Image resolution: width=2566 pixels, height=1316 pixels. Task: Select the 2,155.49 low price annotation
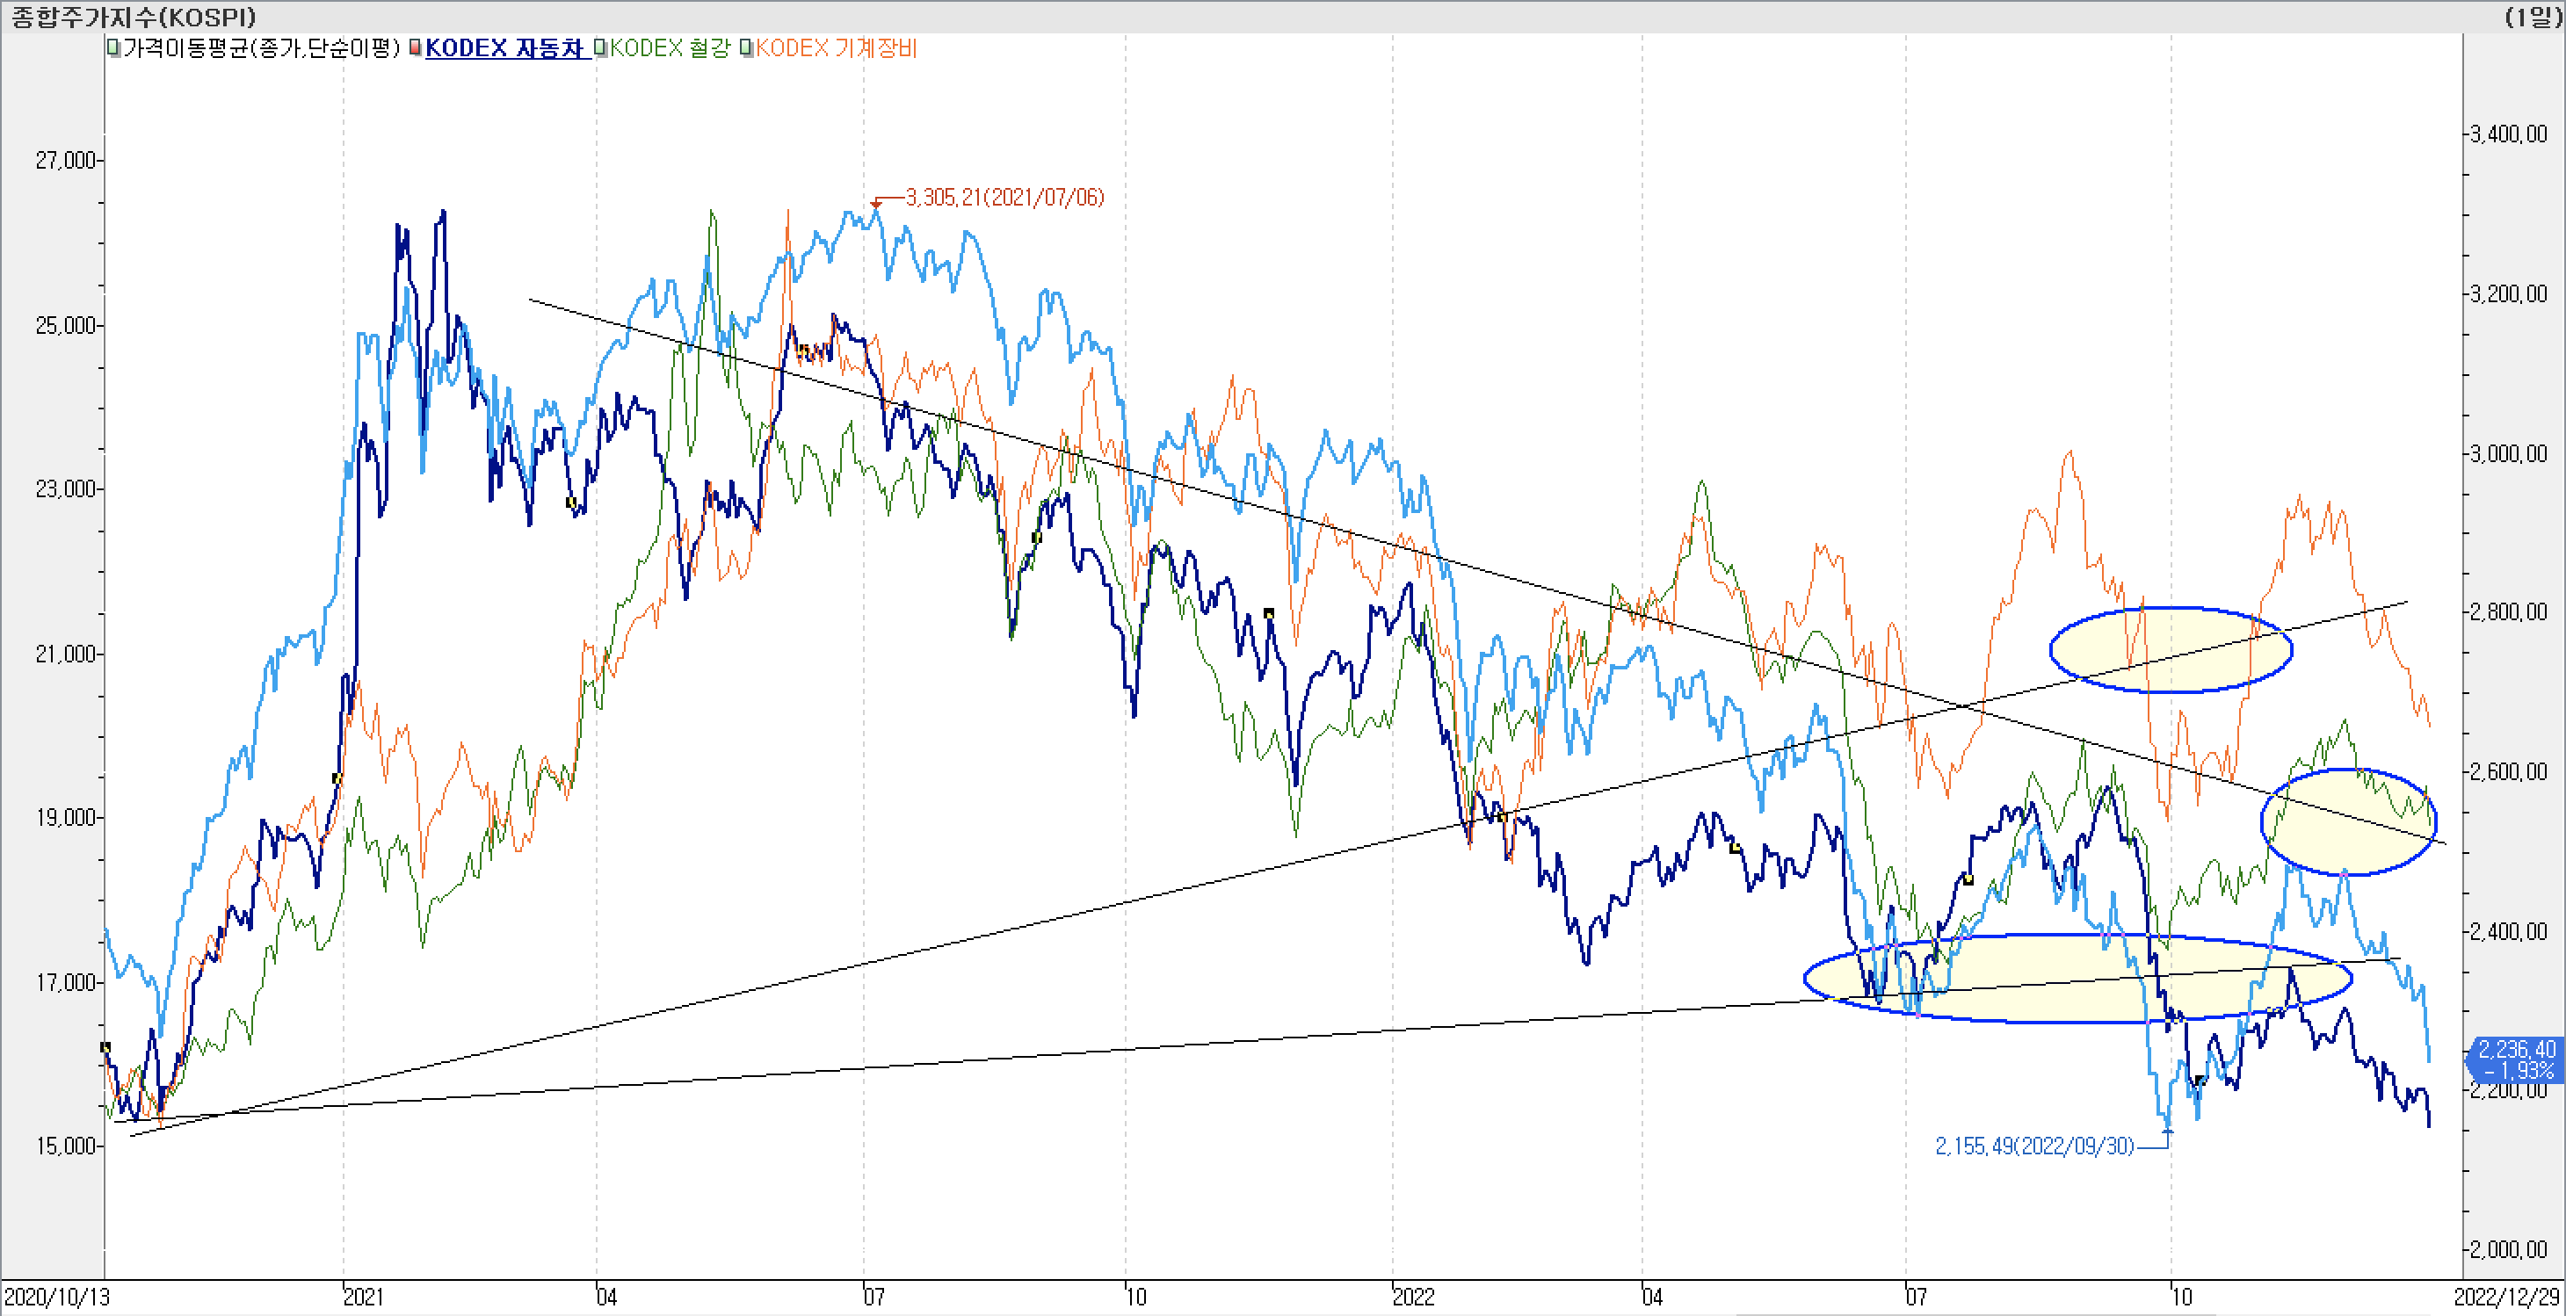point(2034,1146)
